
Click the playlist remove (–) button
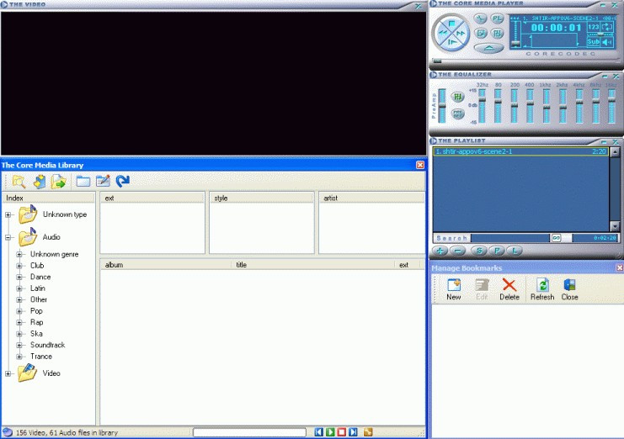pos(458,251)
